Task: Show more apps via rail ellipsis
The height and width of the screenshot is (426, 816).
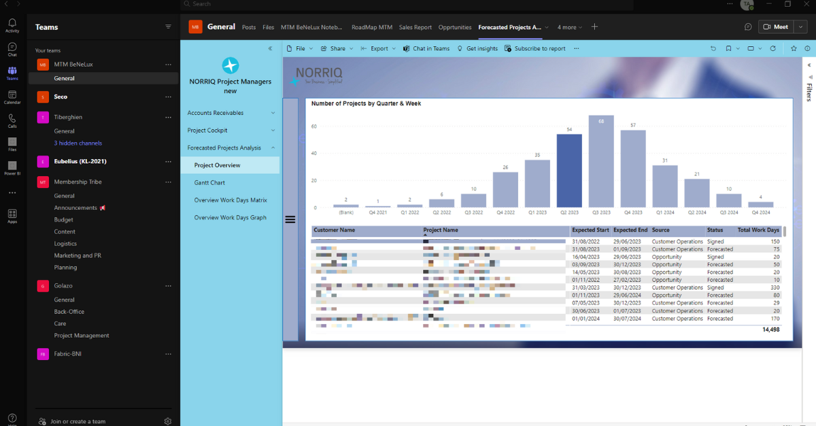Action: coord(12,193)
